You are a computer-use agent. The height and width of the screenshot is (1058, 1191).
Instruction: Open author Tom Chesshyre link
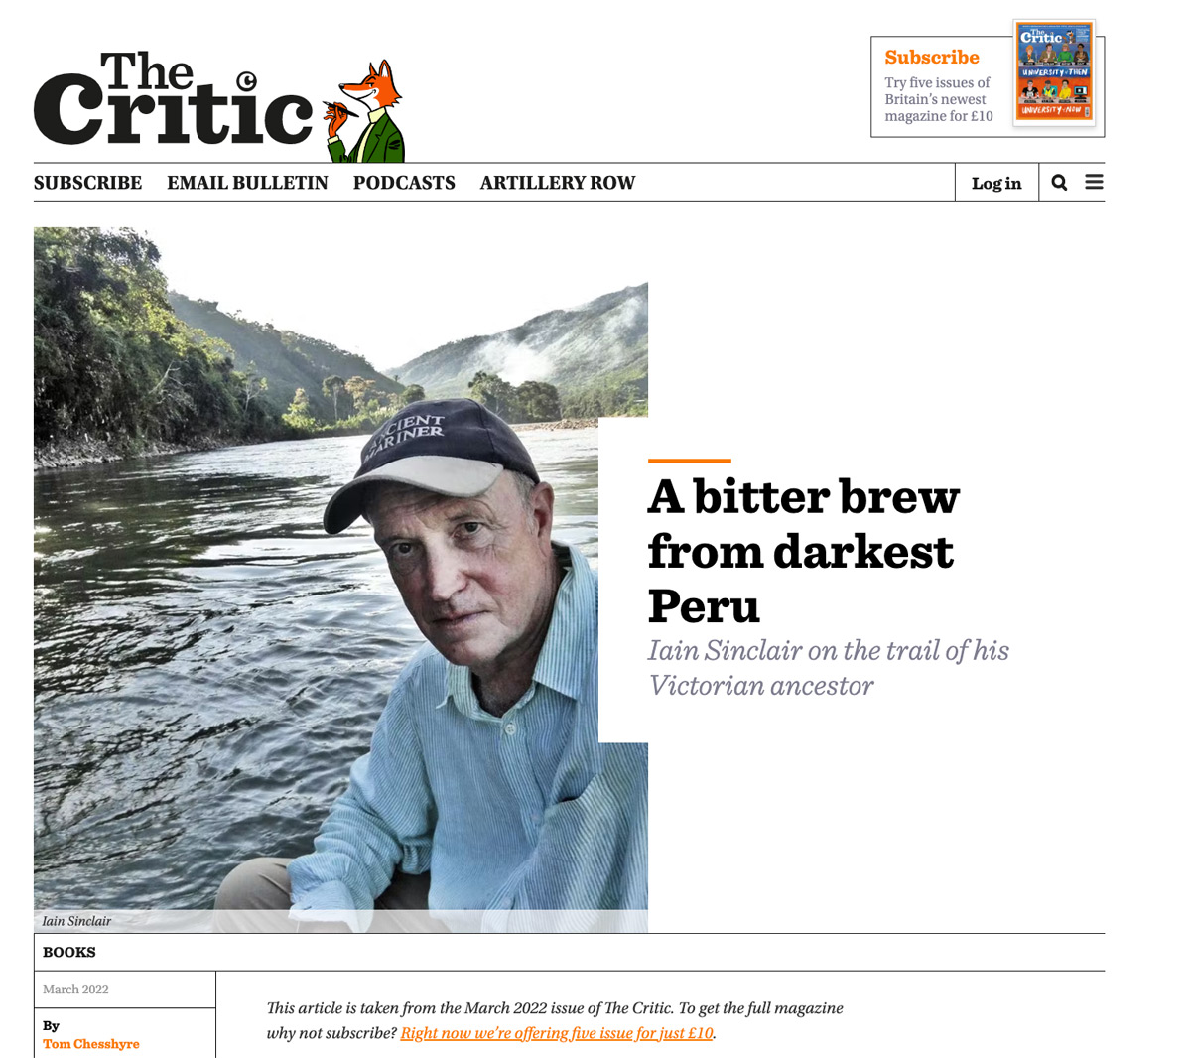tap(91, 1044)
